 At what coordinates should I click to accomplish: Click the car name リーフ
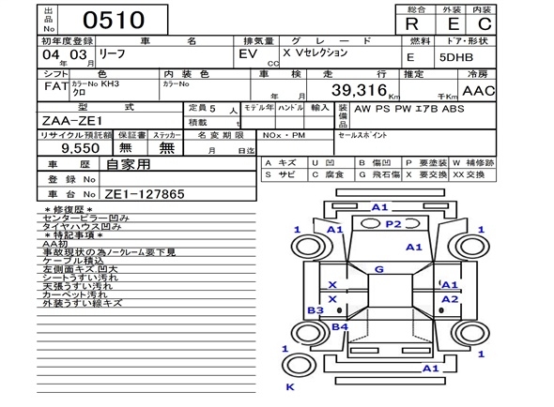pyautogui.click(x=112, y=54)
